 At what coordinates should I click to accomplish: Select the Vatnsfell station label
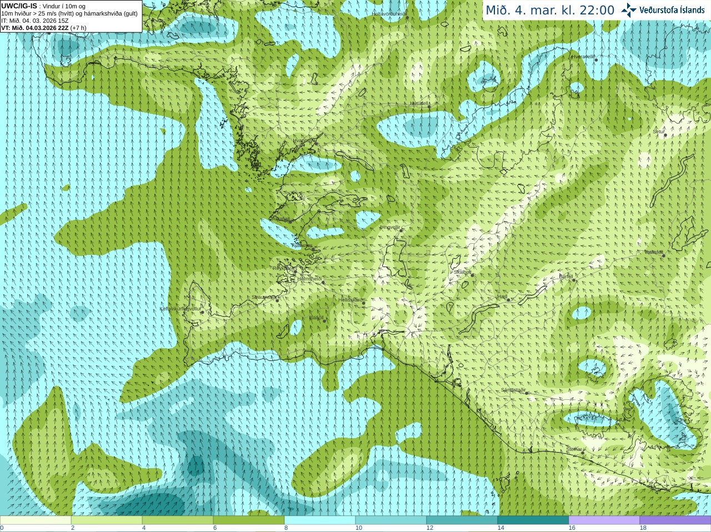[654, 252]
